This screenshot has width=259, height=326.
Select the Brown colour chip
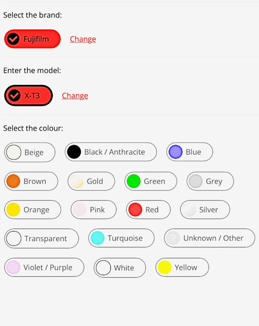tap(31, 181)
